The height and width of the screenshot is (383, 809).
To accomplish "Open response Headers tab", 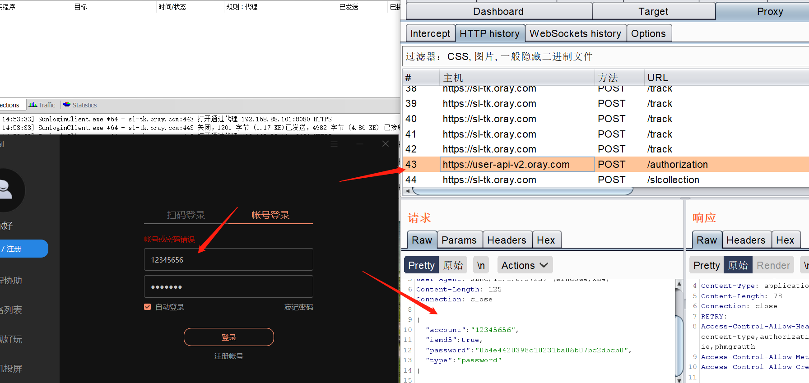I will [x=746, y=240].
